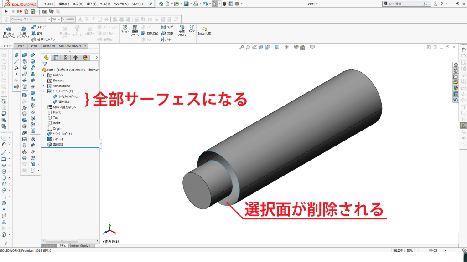The height and width of the screenshot is (262, 467).
Task: Expand the History folder in tree
Action: [x=44, y=75]
